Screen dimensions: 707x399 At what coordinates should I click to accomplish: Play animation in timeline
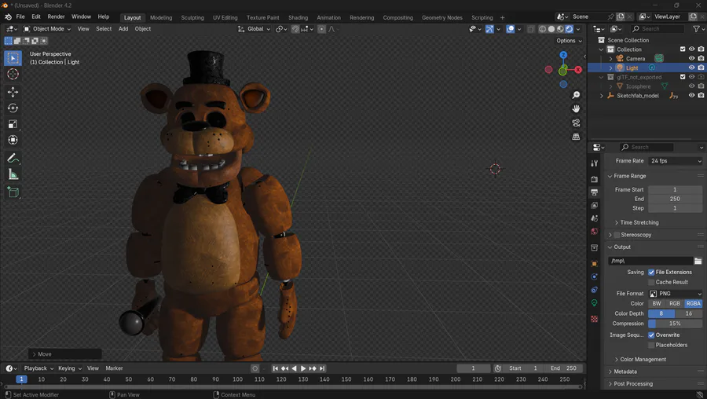click(x=303, y=368)
